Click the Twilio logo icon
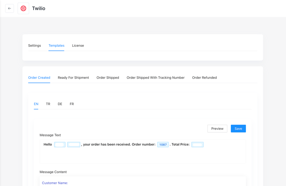 (23, 8)
